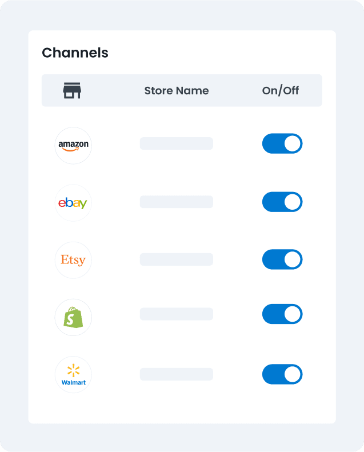This screenshot has width=364, height=452.
Task: Click the Walmart channel logo
Action: point(73,374)
